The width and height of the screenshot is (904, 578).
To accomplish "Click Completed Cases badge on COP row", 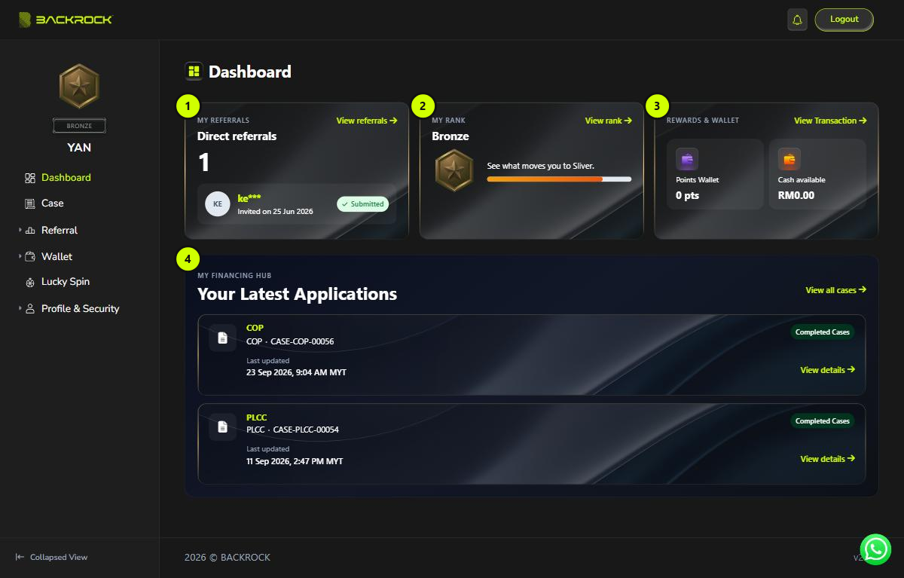I will 823,332.
